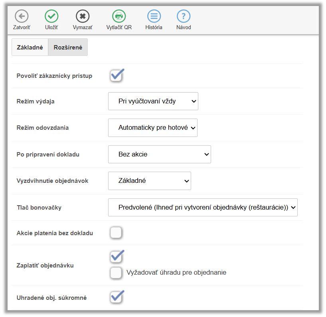Toggle Uhradené obj. súkromné checkbox
The image size is (326, 317).
click(116, 297)
